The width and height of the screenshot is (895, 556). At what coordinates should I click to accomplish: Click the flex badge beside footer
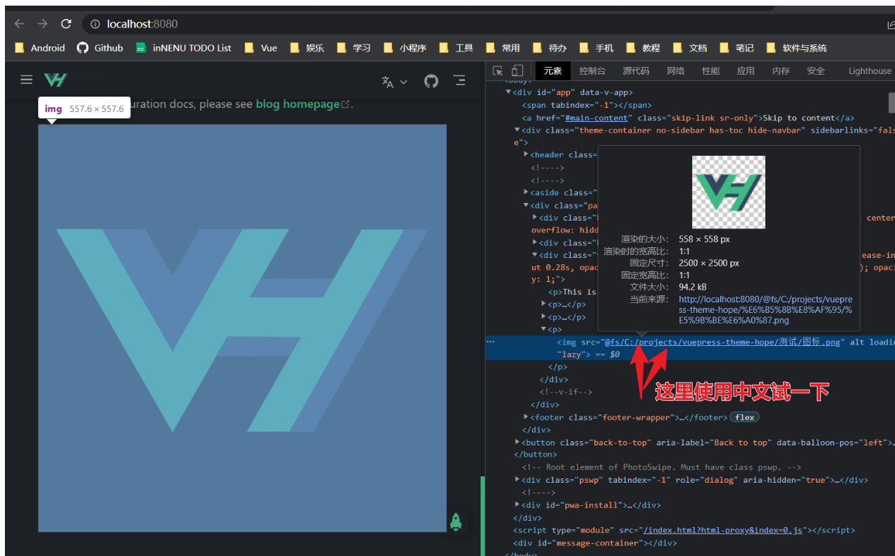click(744, 417)
